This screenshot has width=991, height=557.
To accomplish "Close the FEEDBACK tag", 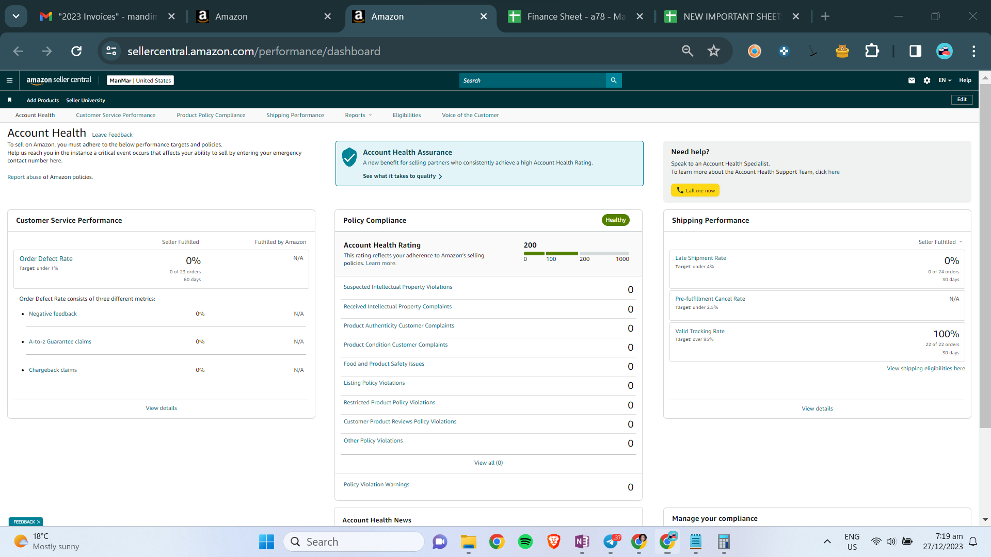I will pos(39,522).
